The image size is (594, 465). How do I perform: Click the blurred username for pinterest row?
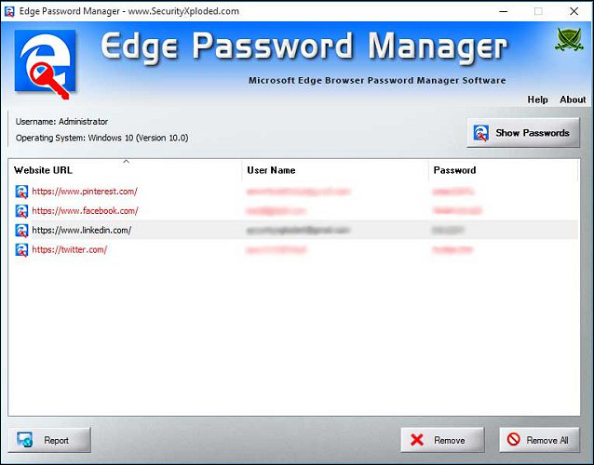(299, 192)
